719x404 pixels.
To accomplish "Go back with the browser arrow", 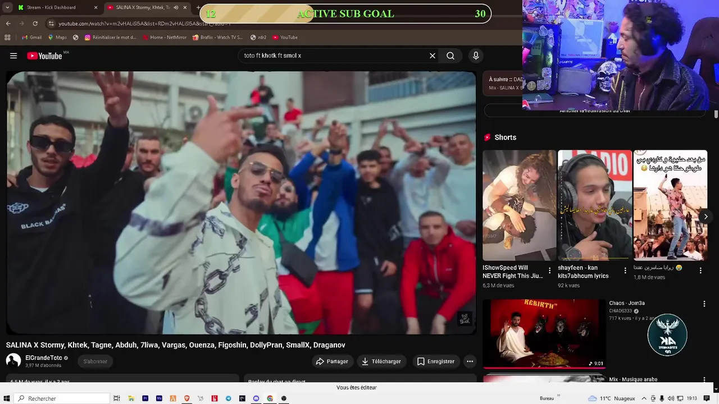I will (x=8, y=24).
